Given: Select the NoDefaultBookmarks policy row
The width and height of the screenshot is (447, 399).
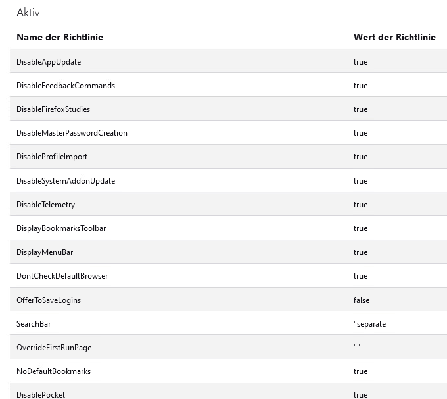Looking at the screenshot, I should (53, 371).
